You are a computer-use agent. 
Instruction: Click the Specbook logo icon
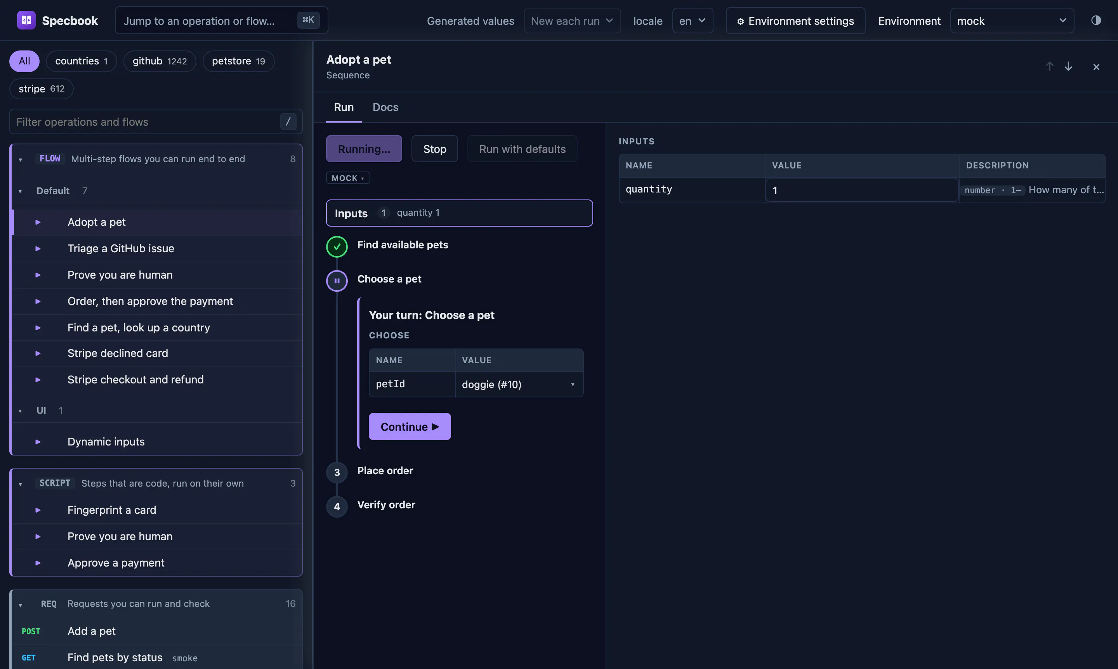(x=26, y=20)
